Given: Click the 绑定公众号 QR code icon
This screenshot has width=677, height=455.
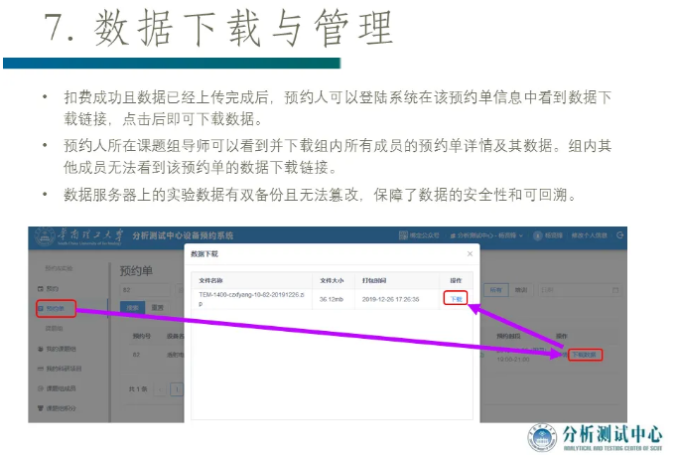Looking at the screenshot, I should (x=404, y=235).
